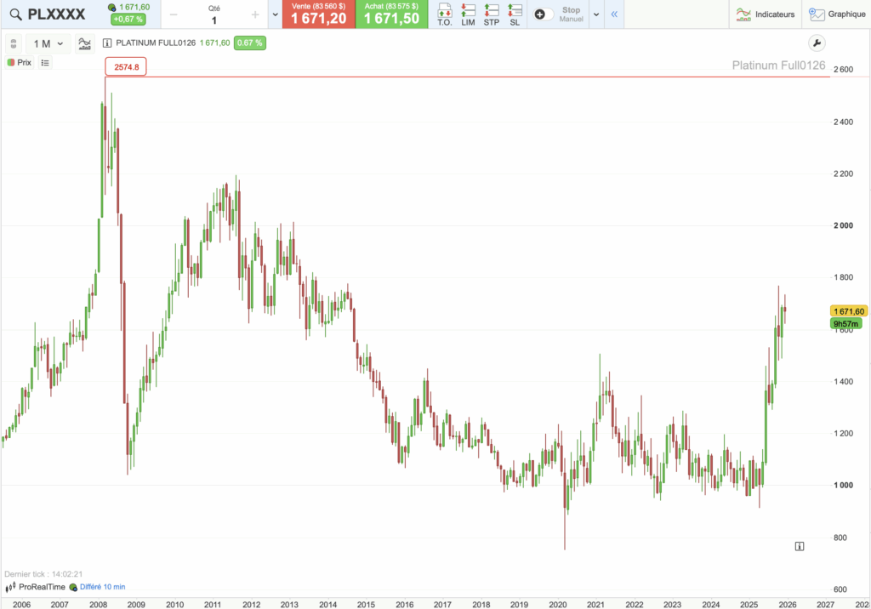The height and width of the screenshot is (609, 871).
Task: Click the list icon next to Prix
Action: coord(45,62)
